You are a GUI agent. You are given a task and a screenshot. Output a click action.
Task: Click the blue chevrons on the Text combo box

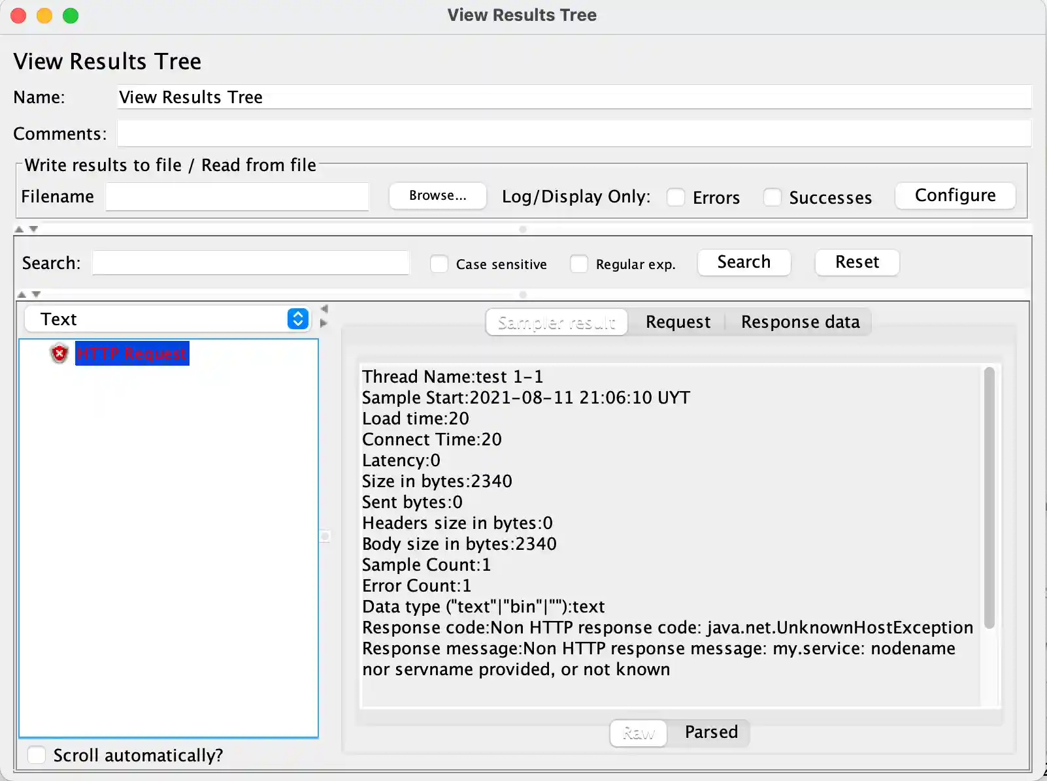coord(297,319)
